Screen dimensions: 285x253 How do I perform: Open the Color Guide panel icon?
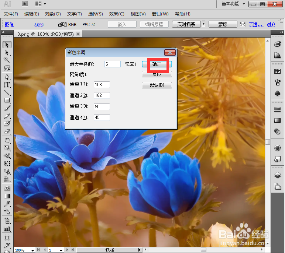click(277, 55)
